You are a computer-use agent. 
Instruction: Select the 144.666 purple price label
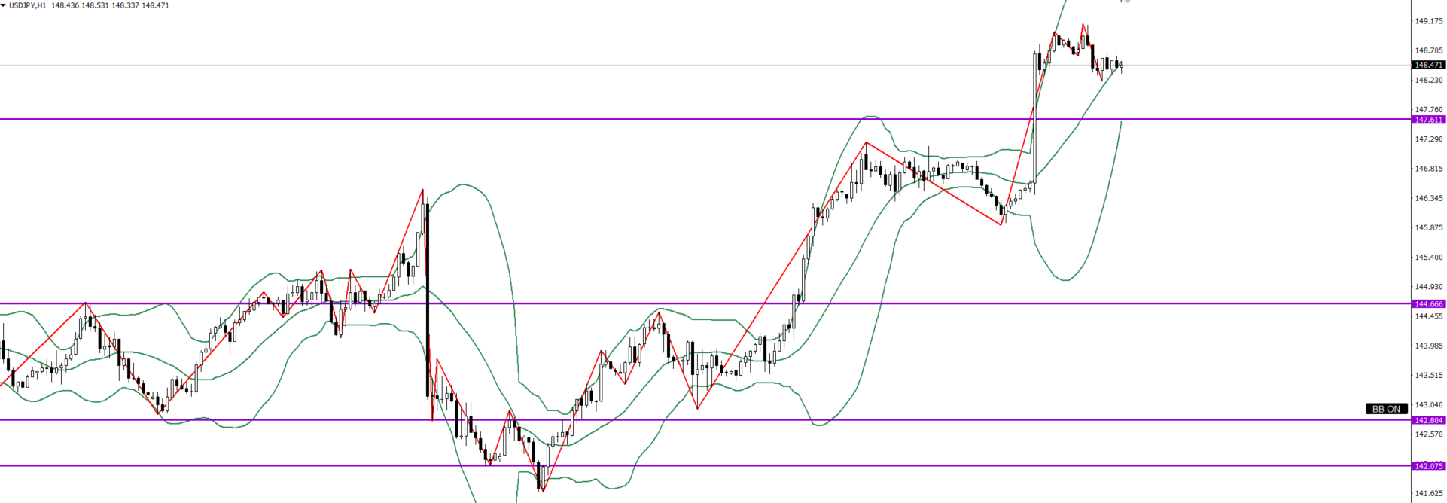tap(1428, 304)
